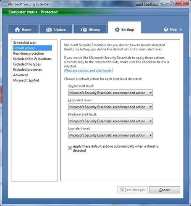Click the Home house icon
This screenshot has width=191, height=206.
click(x=17, y=29)
